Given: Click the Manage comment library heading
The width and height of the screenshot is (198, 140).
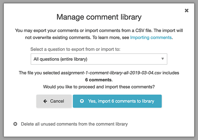Looking at the screenshot, I should click(x=99, y=17).
